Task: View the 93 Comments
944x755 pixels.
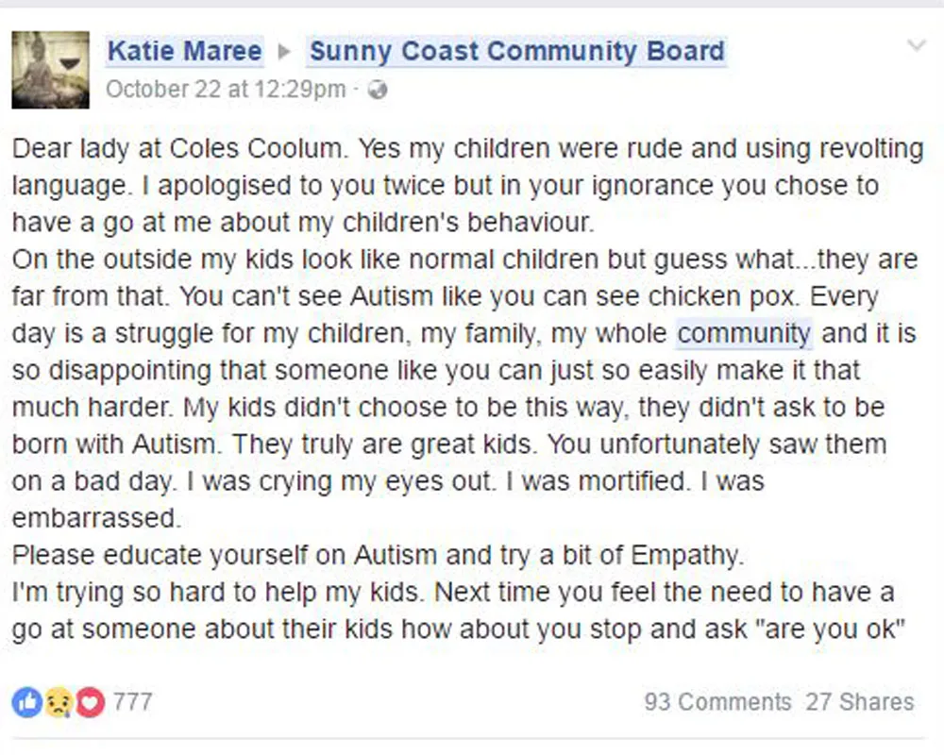Action: coord(717,702)
